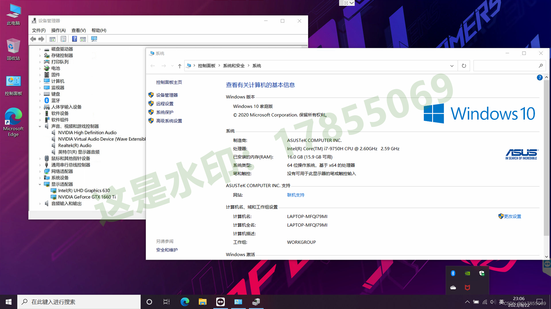Click the up arrow in System window navigation
The width and height of the screenshot is (551, 309).
[x=180, y=66]
